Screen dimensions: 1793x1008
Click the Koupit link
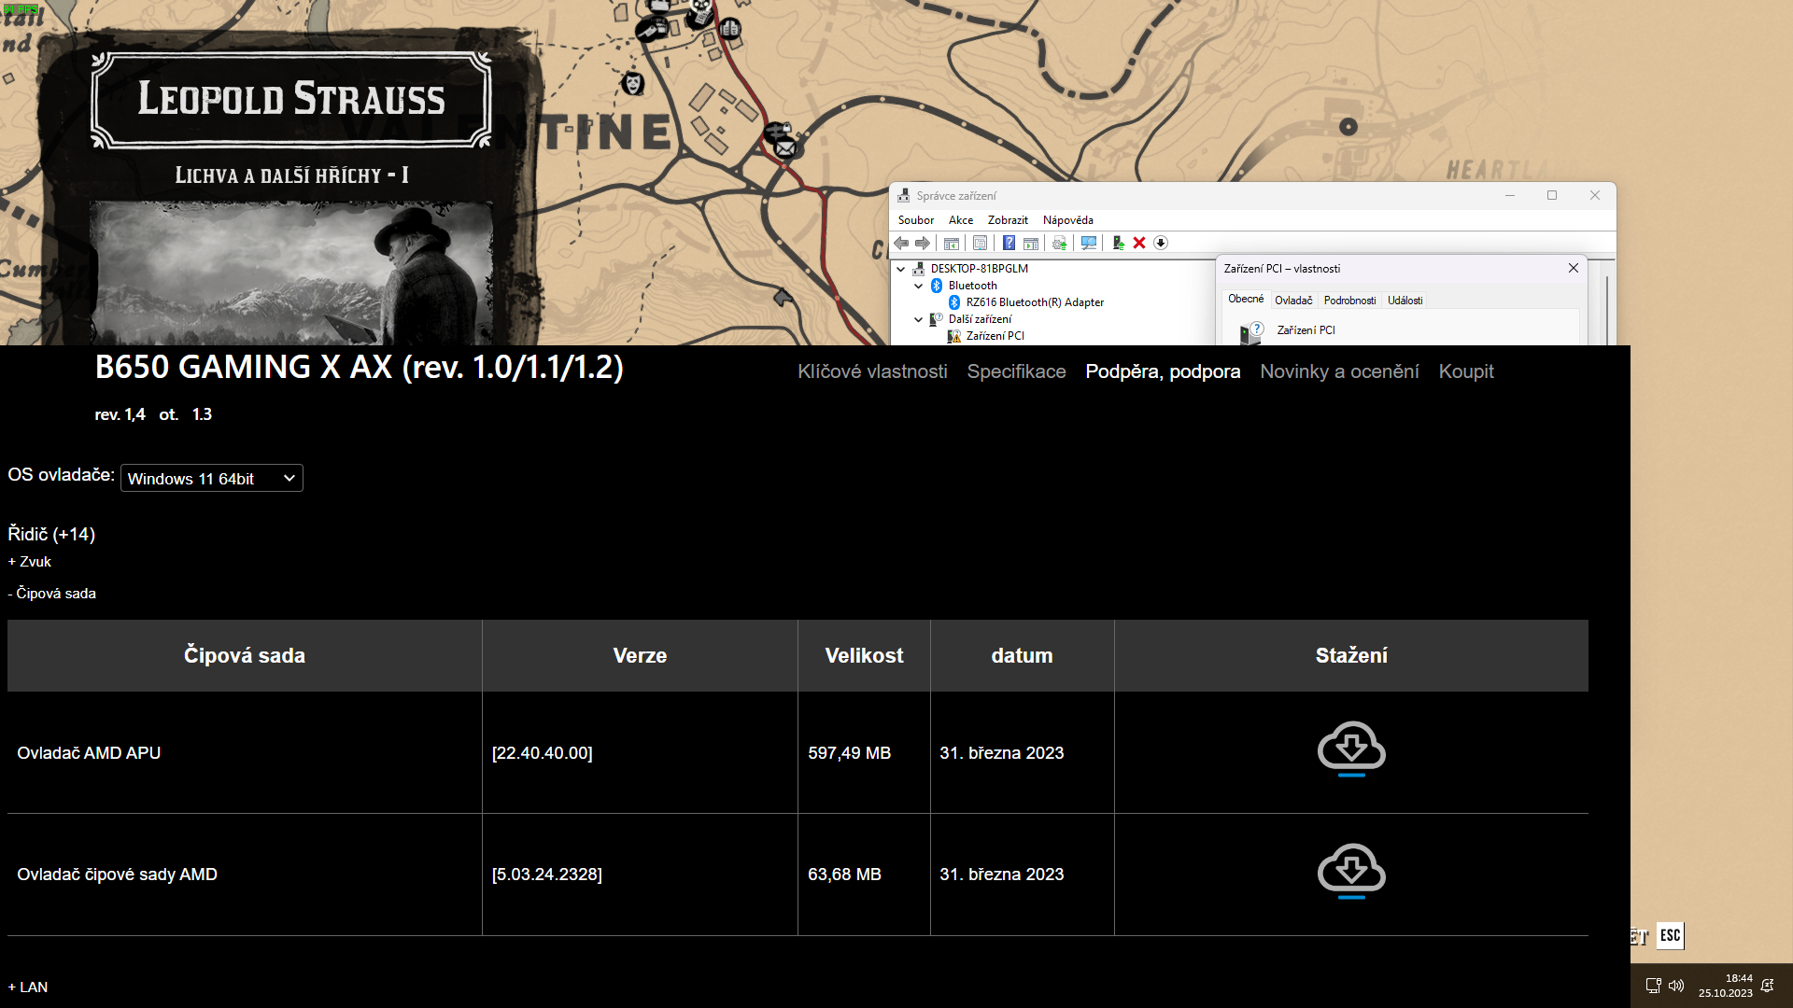point(1466,371)
